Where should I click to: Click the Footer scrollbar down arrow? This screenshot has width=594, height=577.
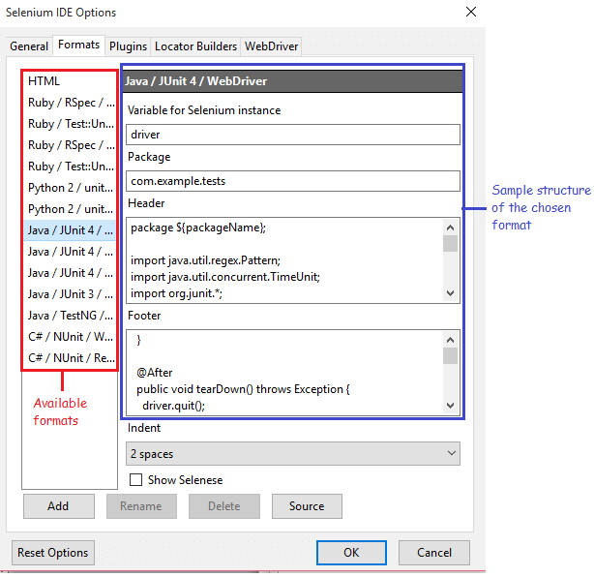click(x=450, y=406)
